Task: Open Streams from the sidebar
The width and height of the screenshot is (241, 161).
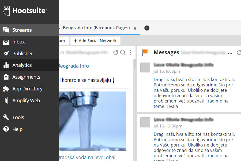Action: coord(22,30)
